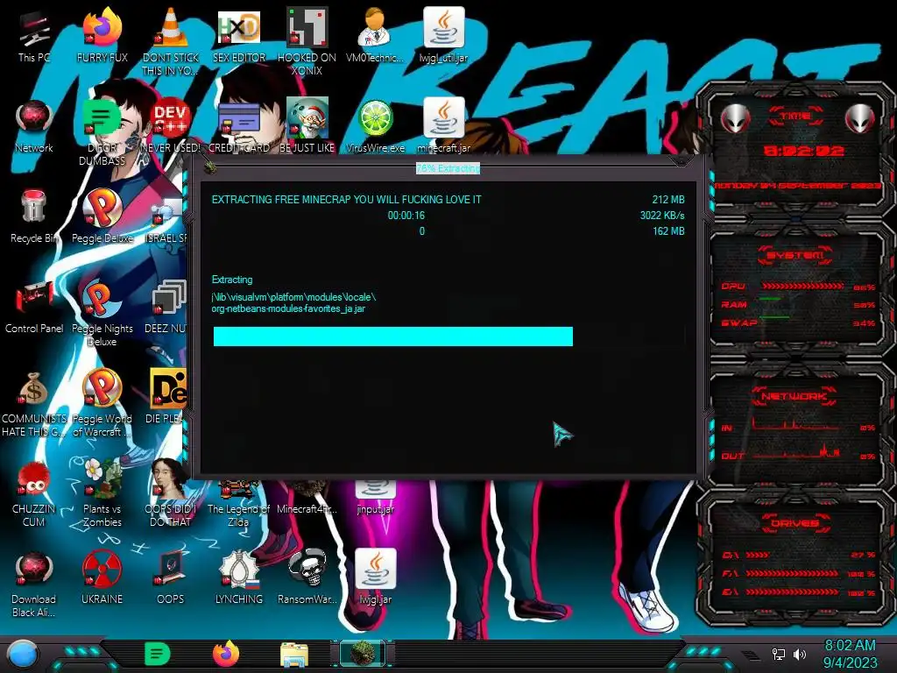Click the 76% Extracting title text
The height and width of the screenshot is (673, 897).
[x=448, y=168]
